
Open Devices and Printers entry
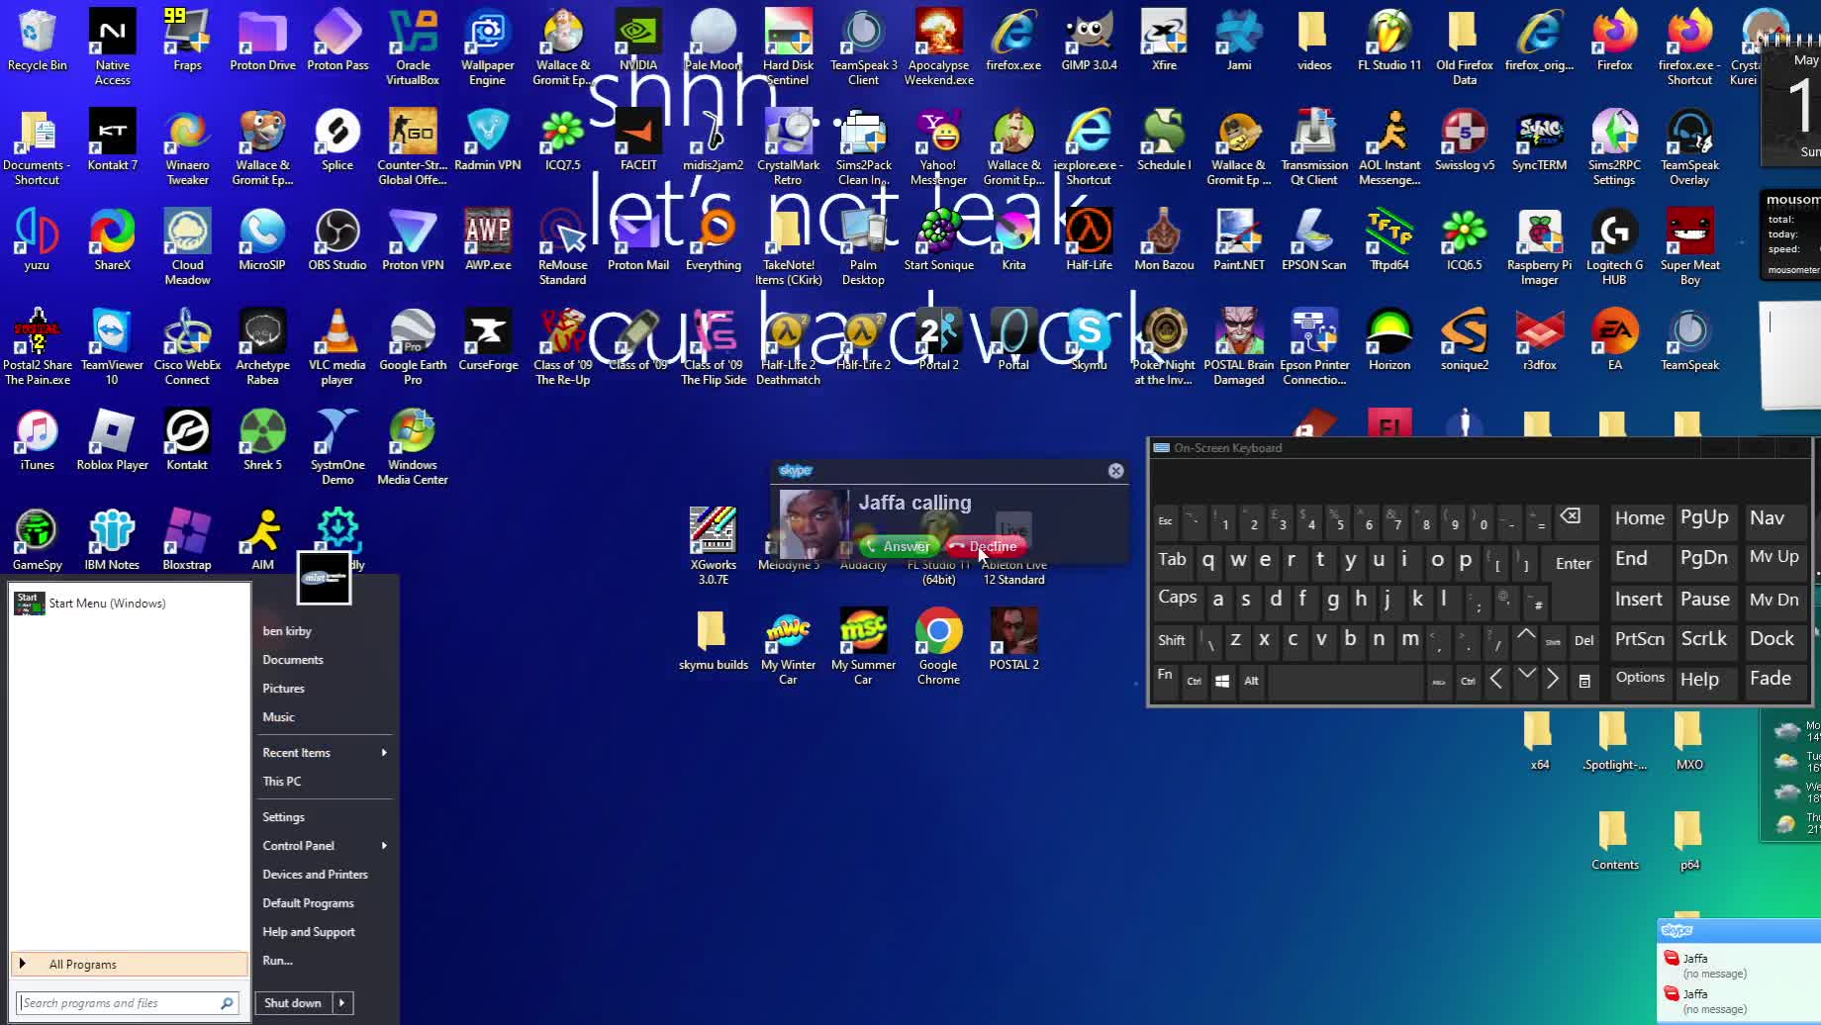315,875
